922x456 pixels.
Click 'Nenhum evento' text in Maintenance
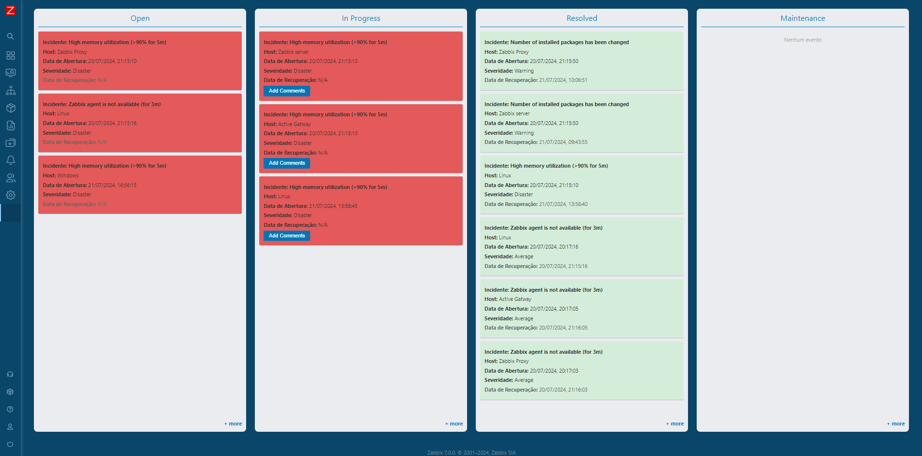pos(803,40)
